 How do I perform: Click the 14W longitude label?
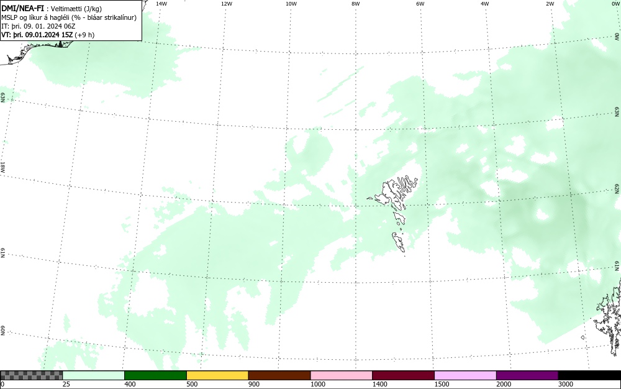coord(161,4)
